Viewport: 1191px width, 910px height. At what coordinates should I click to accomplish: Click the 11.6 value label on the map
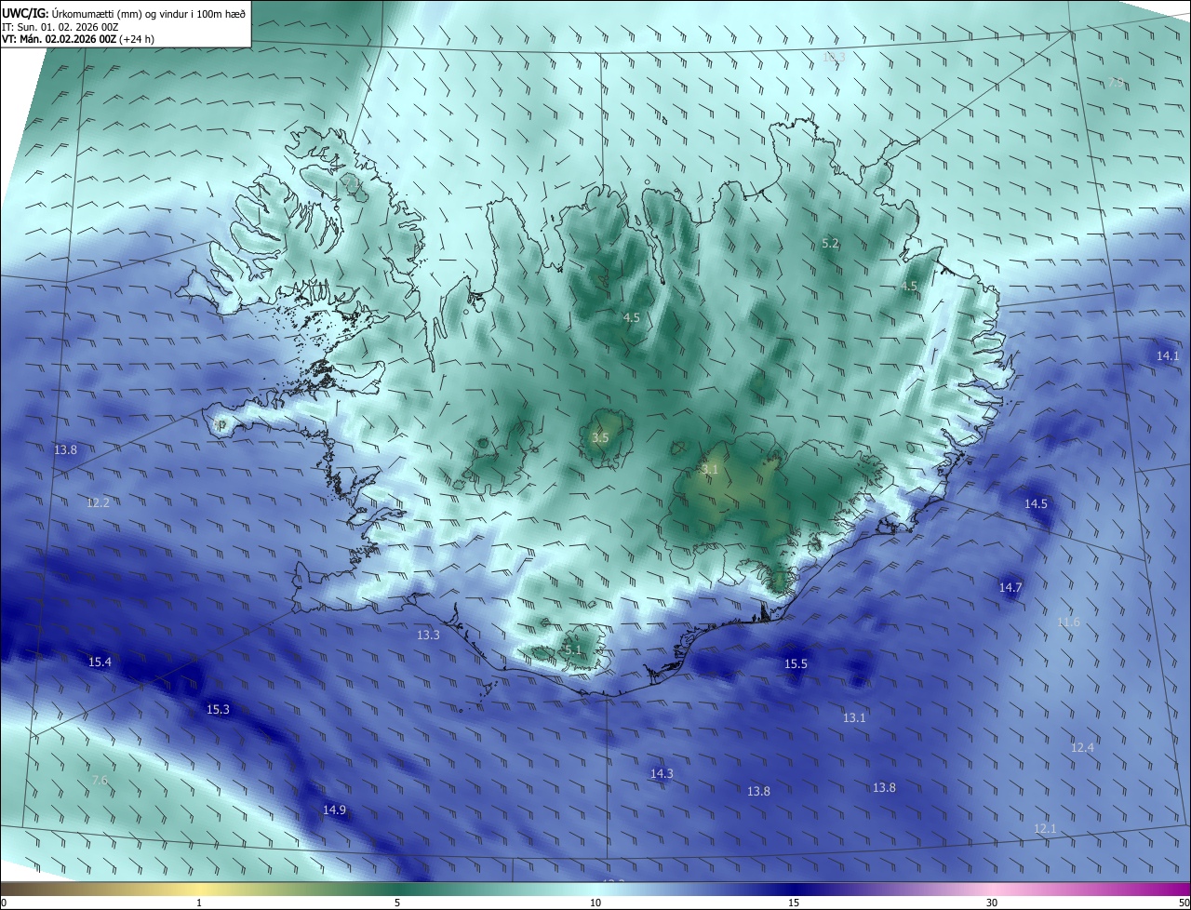1069,622
